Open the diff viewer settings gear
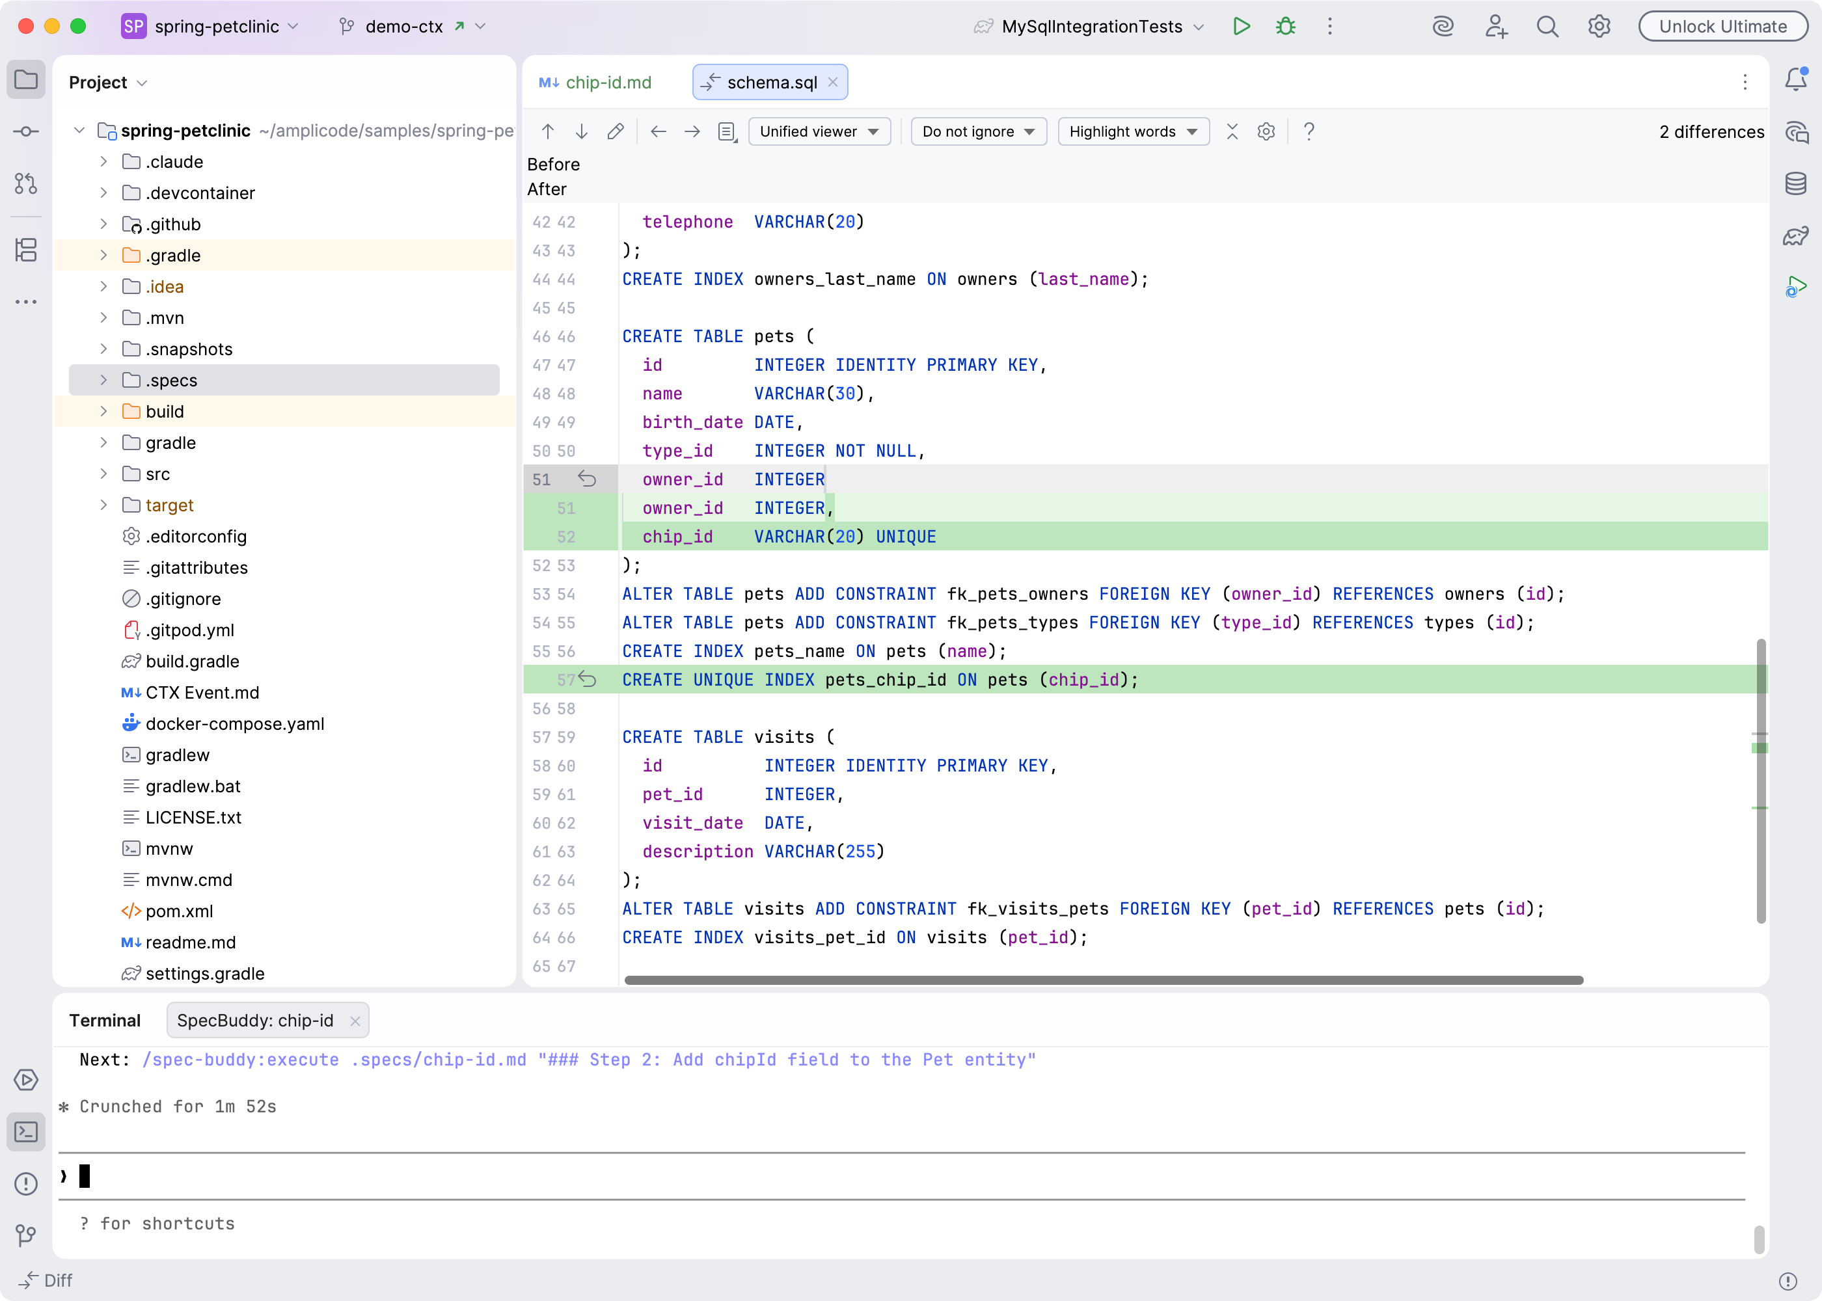This screenshot has height=1301, width=1822. (1266, 131)
